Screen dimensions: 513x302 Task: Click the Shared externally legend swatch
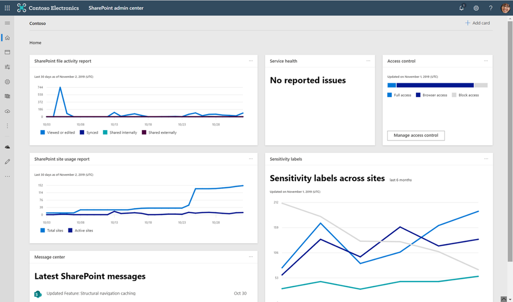coord(144,132)
